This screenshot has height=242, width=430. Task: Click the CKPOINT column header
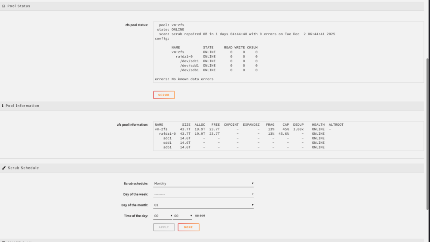click(231, 124)
